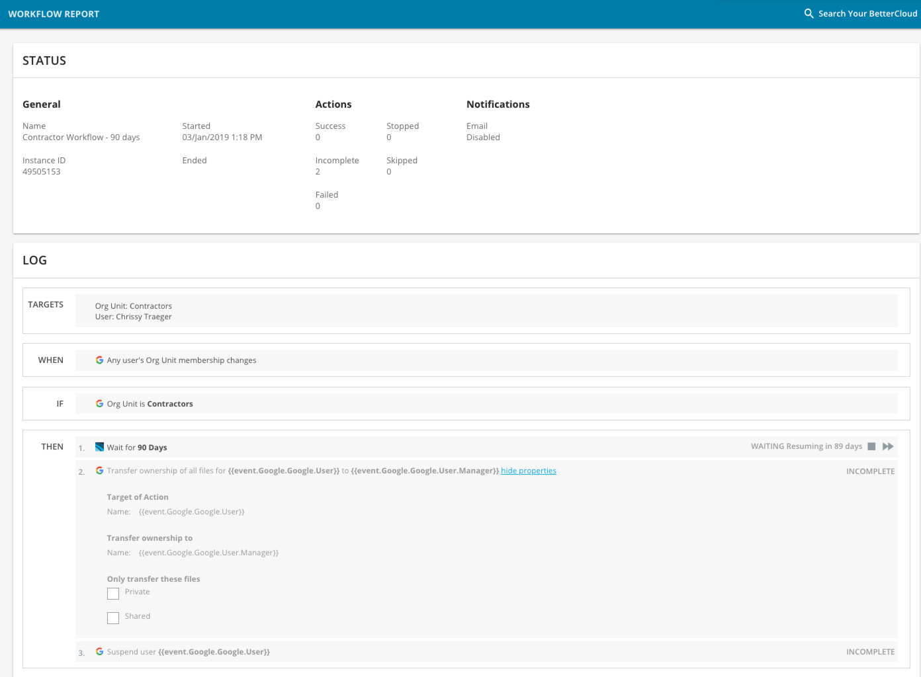Check the Shared files checkbox
Image resolution: width=921 pixels, height=677 pixels.
[x=113, y=617]
